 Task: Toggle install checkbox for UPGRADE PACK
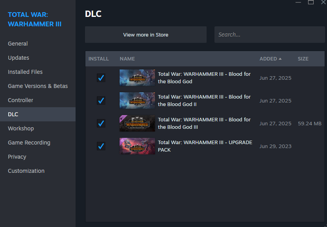coord(101,146)
